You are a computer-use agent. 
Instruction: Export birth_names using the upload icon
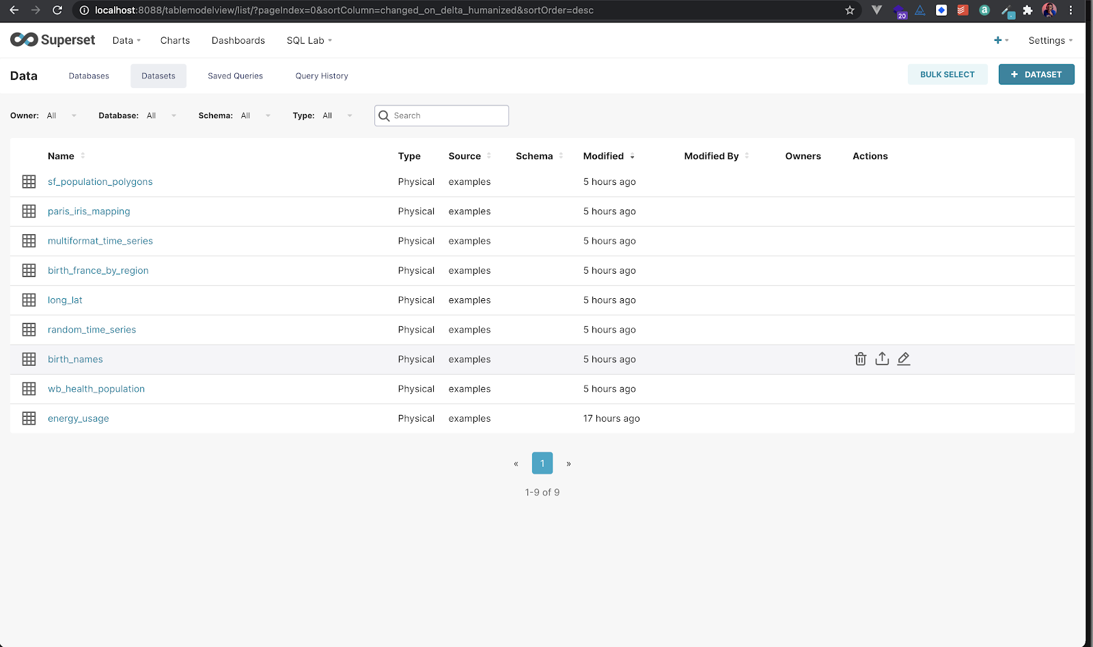[882, 358]
